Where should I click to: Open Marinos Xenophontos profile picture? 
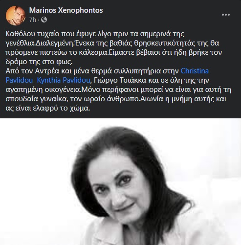pyautogui.click(x=16, y=16)
